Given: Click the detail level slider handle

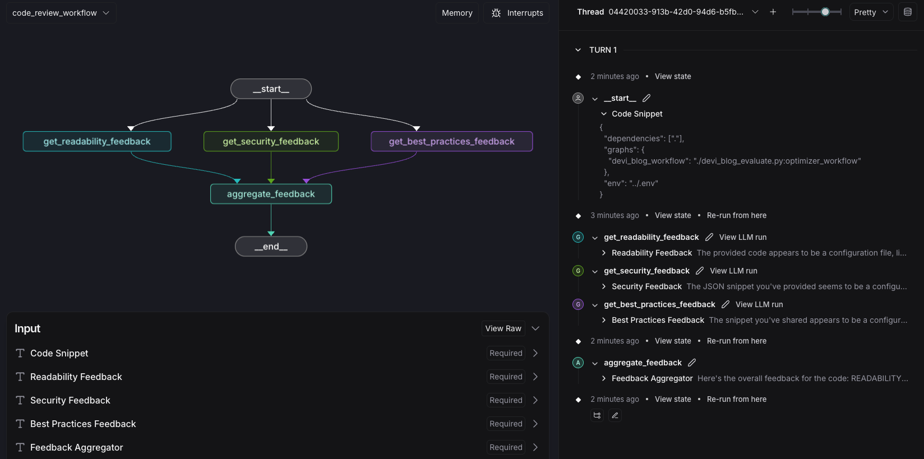Looking at the screenshot, I should [825, 12].
